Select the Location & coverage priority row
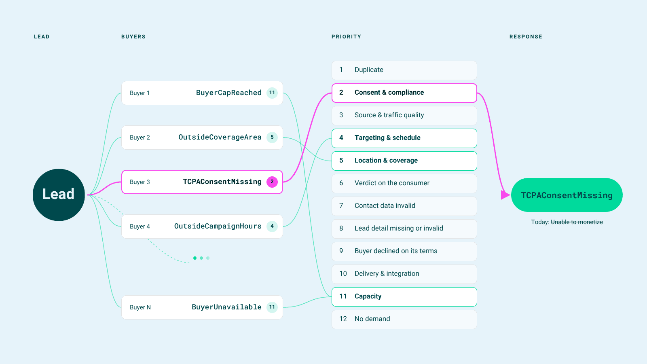647x364 pixels. 404,161
